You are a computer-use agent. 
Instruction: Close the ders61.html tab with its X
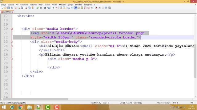[12, 12]
